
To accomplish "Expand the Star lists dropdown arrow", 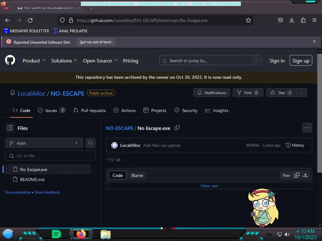I will click(x=302, y=93).
